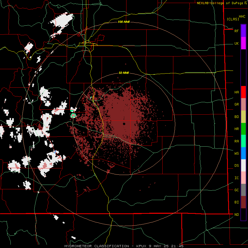The image size is (248, 248).
Task: Click the 'GC' legend label
Action: (236, 190)
